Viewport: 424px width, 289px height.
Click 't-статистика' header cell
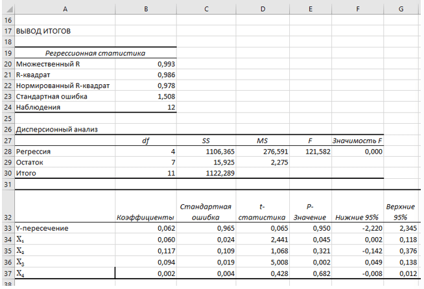click(263, 207)
